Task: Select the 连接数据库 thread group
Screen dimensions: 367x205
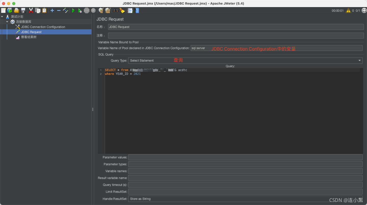Action: tap(24, 22)
